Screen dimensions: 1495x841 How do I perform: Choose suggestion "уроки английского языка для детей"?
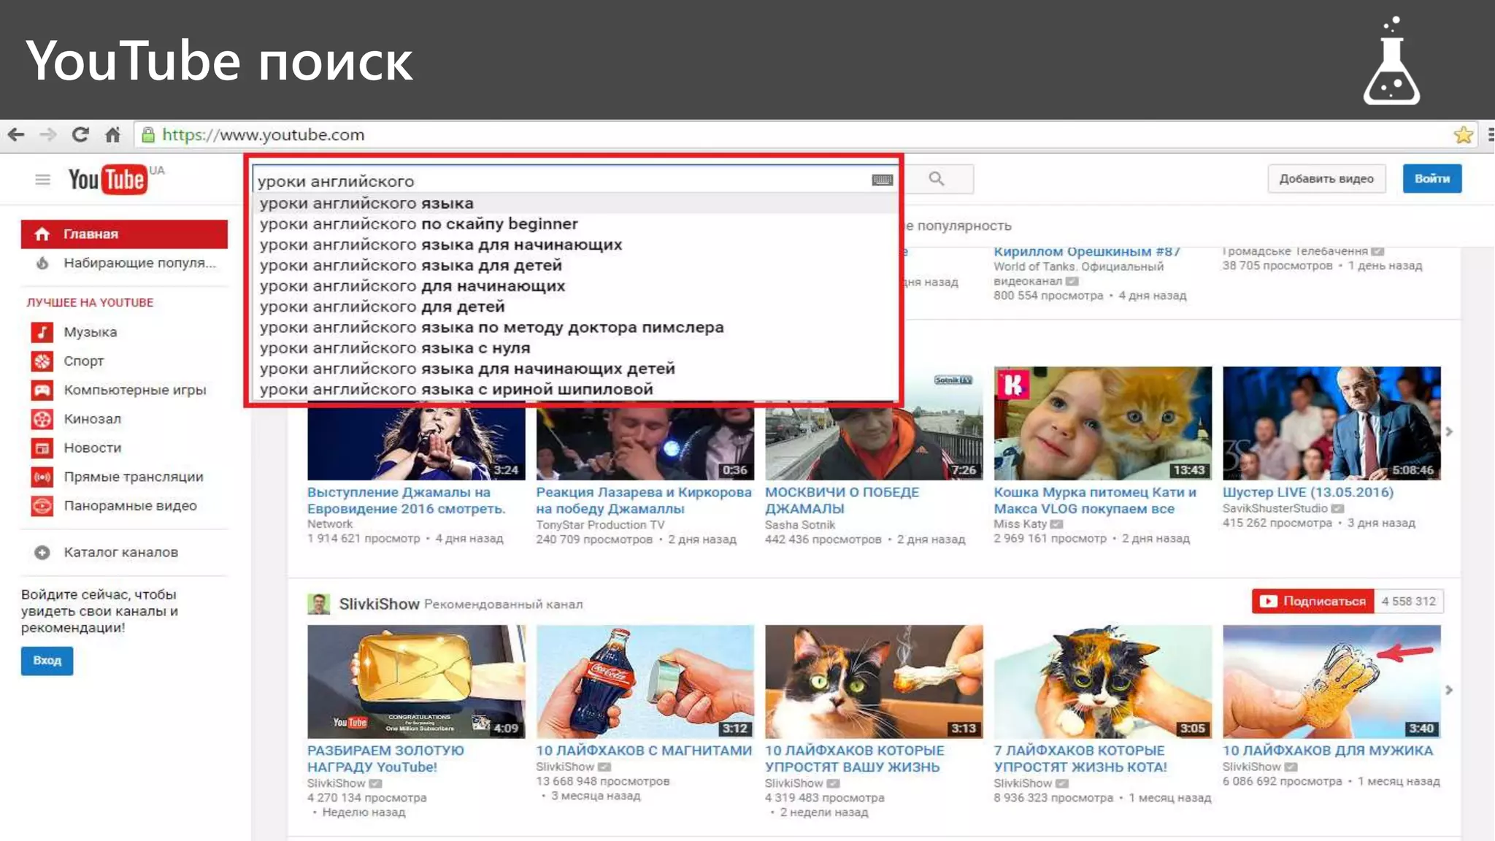point(576,265)
